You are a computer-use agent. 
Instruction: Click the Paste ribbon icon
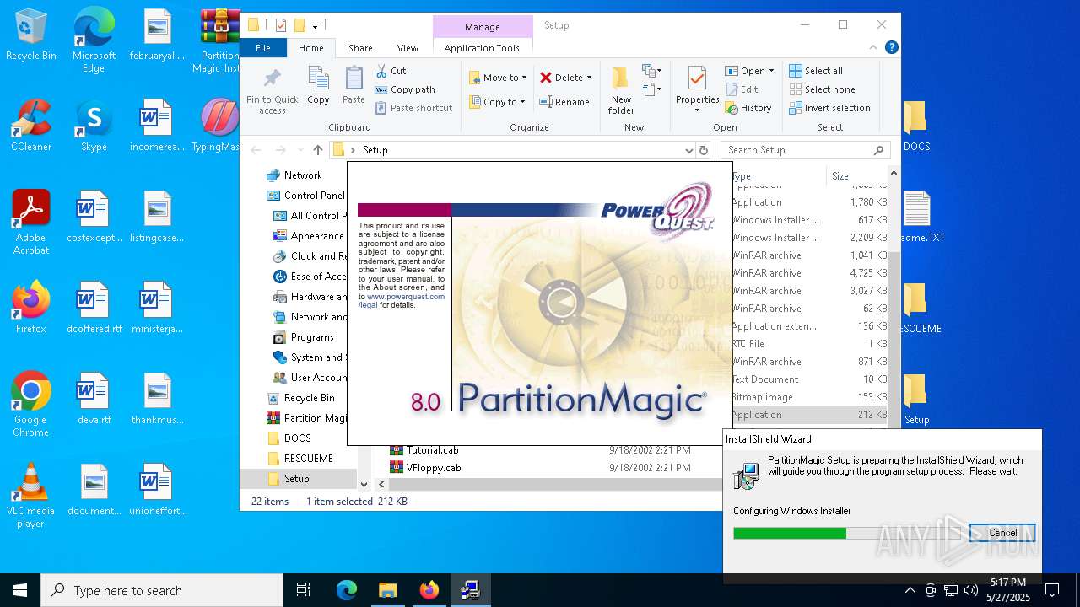(x=354, y=85)
